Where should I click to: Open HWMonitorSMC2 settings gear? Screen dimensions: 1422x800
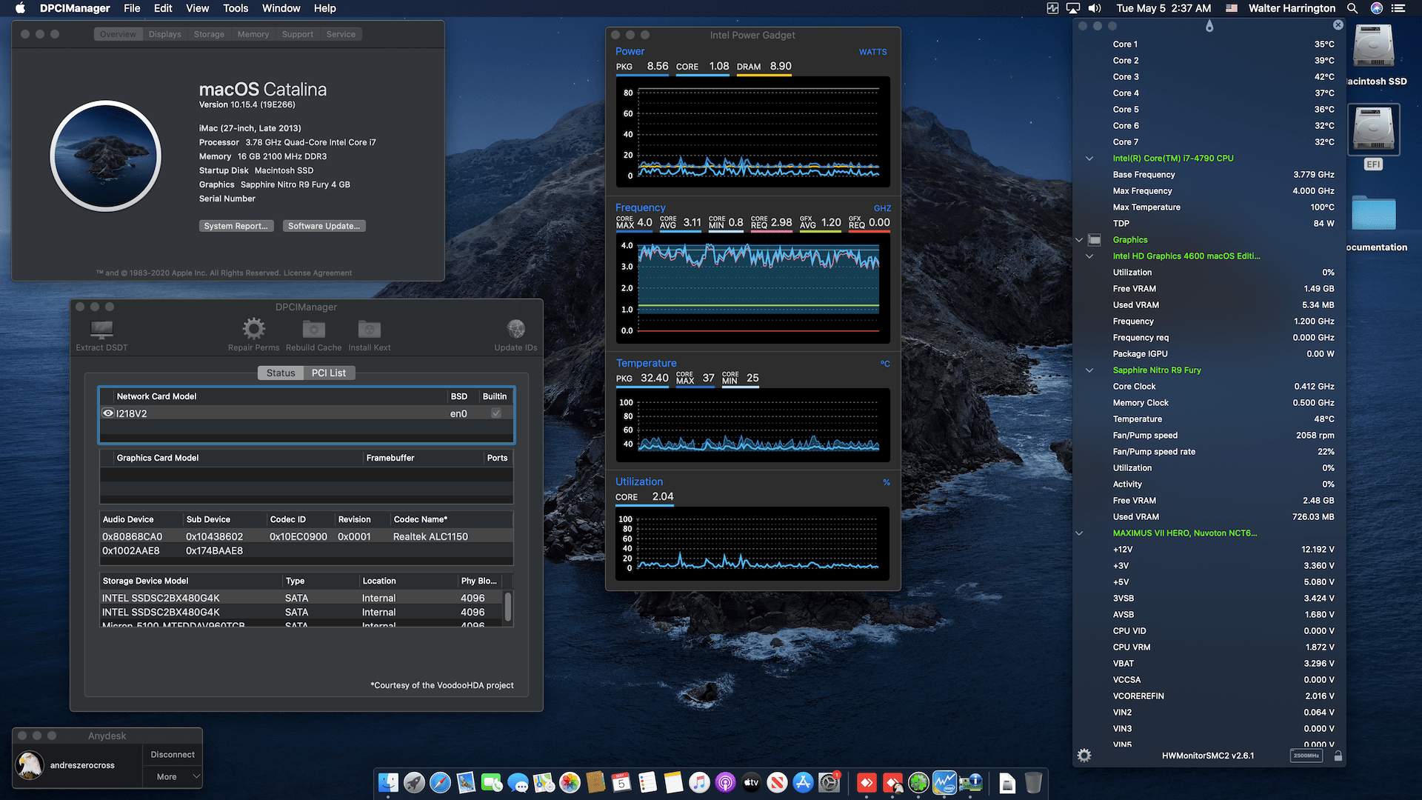(x=1084, y=756)
